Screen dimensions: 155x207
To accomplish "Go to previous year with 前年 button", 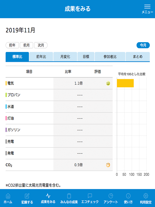I will [x=12, y=45].
